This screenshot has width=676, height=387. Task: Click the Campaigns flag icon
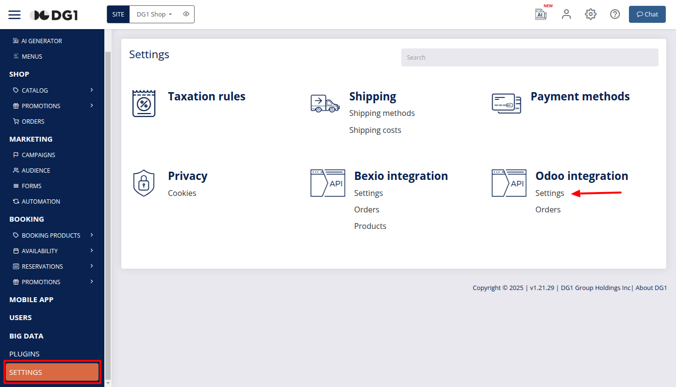point(16,155)
